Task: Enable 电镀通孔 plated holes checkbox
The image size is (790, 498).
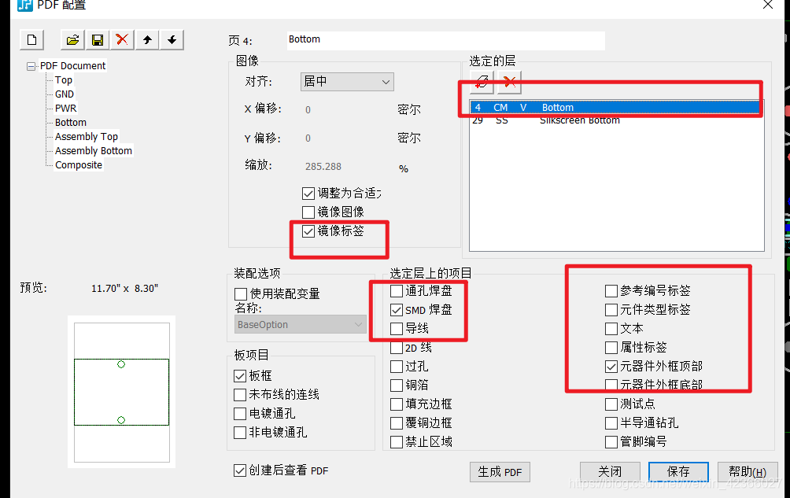Action: [x=240, y=414]
